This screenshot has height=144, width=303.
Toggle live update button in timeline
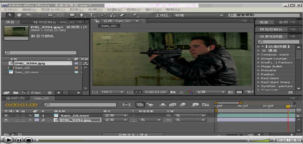click(140, 105)
